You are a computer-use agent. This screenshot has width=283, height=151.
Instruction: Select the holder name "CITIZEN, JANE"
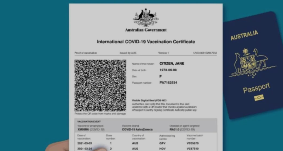pyautogui.click(x=172, y=63)
